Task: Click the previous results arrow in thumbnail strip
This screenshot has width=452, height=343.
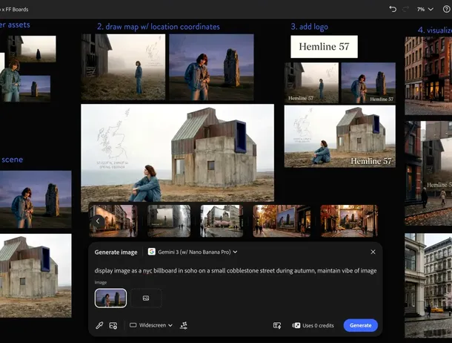Action: point(98,221)
